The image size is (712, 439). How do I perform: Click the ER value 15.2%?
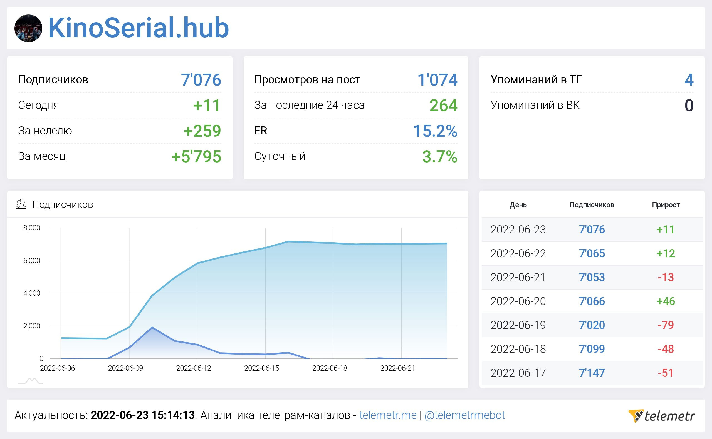[435, 131]
